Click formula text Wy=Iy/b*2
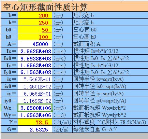The height and width of the screenshot is (139, 148). point(114,115)
